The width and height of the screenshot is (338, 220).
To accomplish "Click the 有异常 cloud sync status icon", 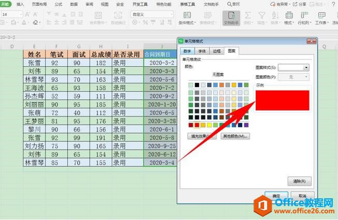I will [280, 4].
